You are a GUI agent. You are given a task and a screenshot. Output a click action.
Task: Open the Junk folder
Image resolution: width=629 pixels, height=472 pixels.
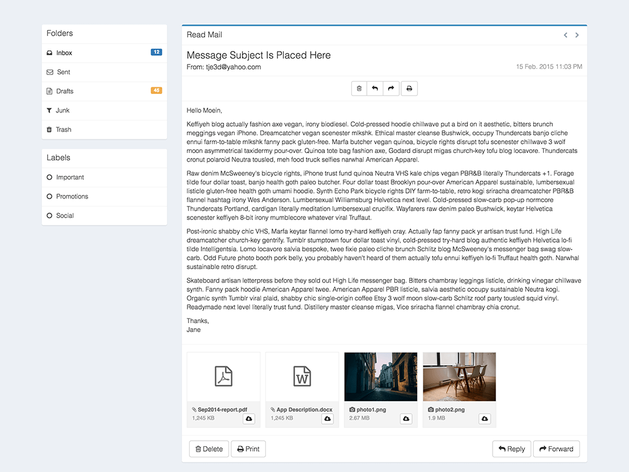pos(104,111)
